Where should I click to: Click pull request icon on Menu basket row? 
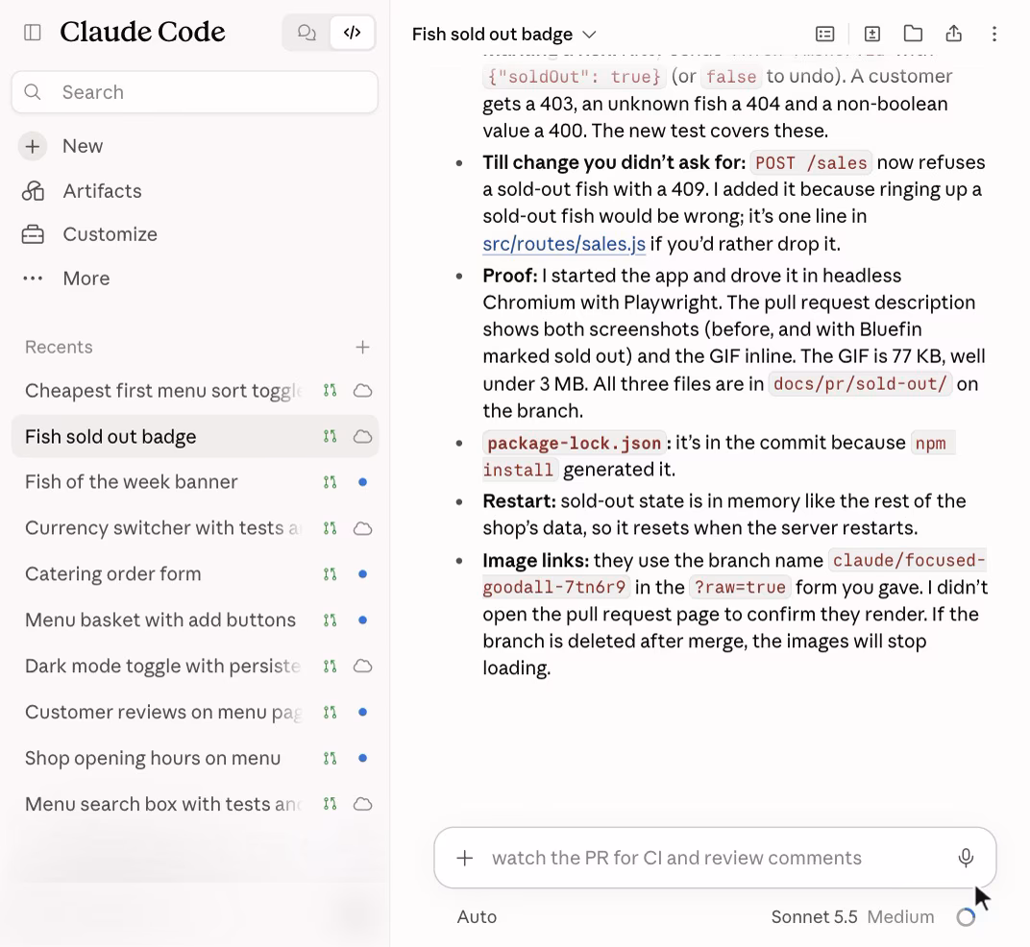(x=330, y=619)
